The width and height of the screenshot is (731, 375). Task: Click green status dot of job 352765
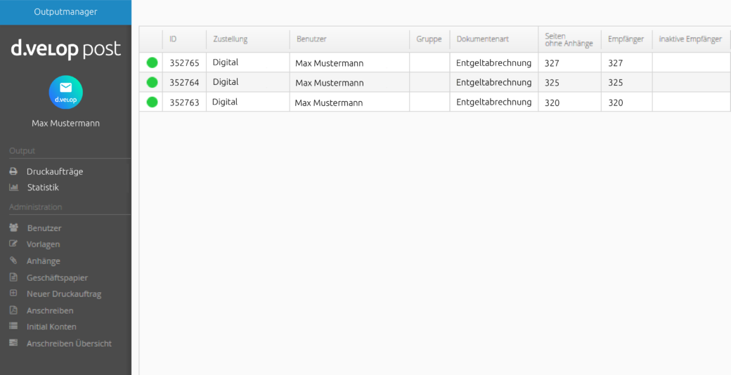(152, 63)
